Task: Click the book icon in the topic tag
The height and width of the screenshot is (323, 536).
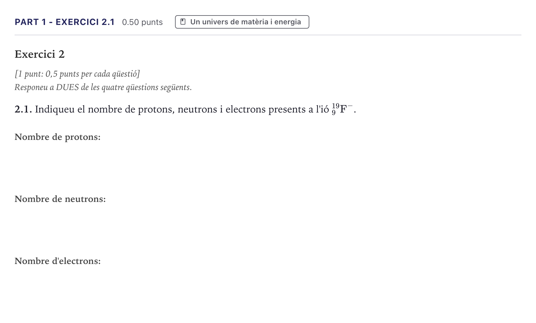Action: (183, 22)
